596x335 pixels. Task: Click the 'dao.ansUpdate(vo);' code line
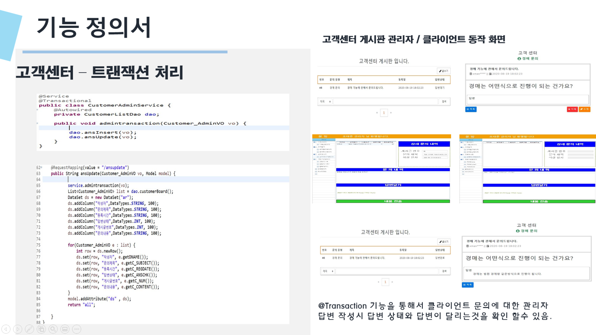(x=103, y=137)
